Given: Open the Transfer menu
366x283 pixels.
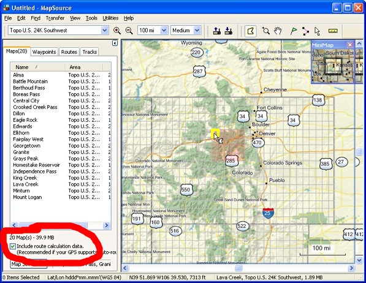Looking at the screenshot, I should (x=55, y=18).
